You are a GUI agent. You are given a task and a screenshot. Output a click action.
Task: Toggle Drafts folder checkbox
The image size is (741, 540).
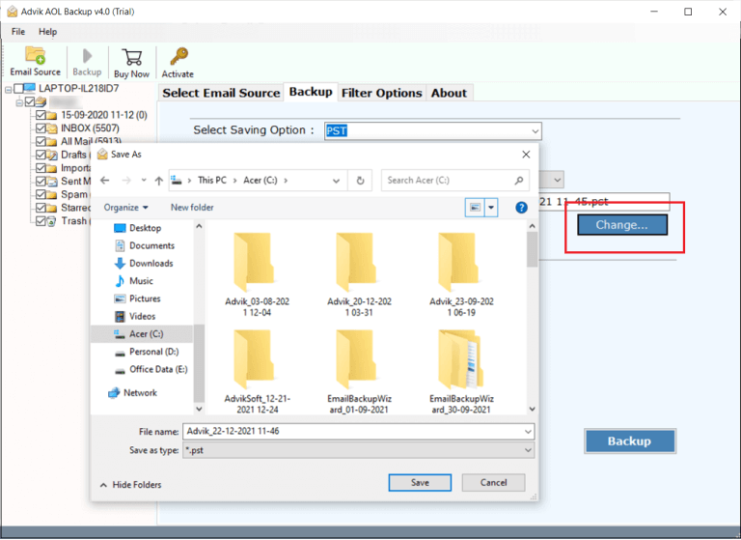(x=41, y=155)
